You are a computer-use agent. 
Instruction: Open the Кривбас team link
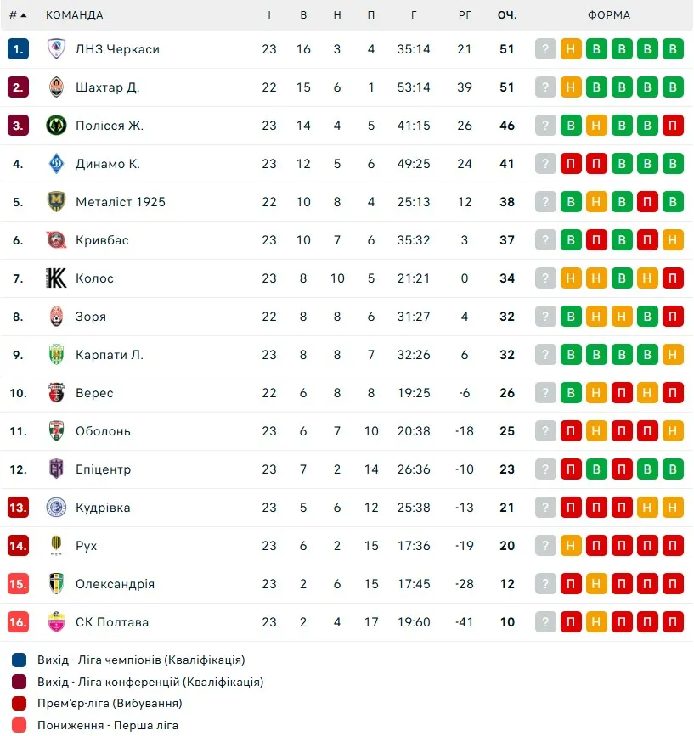[x=102, y=240]
